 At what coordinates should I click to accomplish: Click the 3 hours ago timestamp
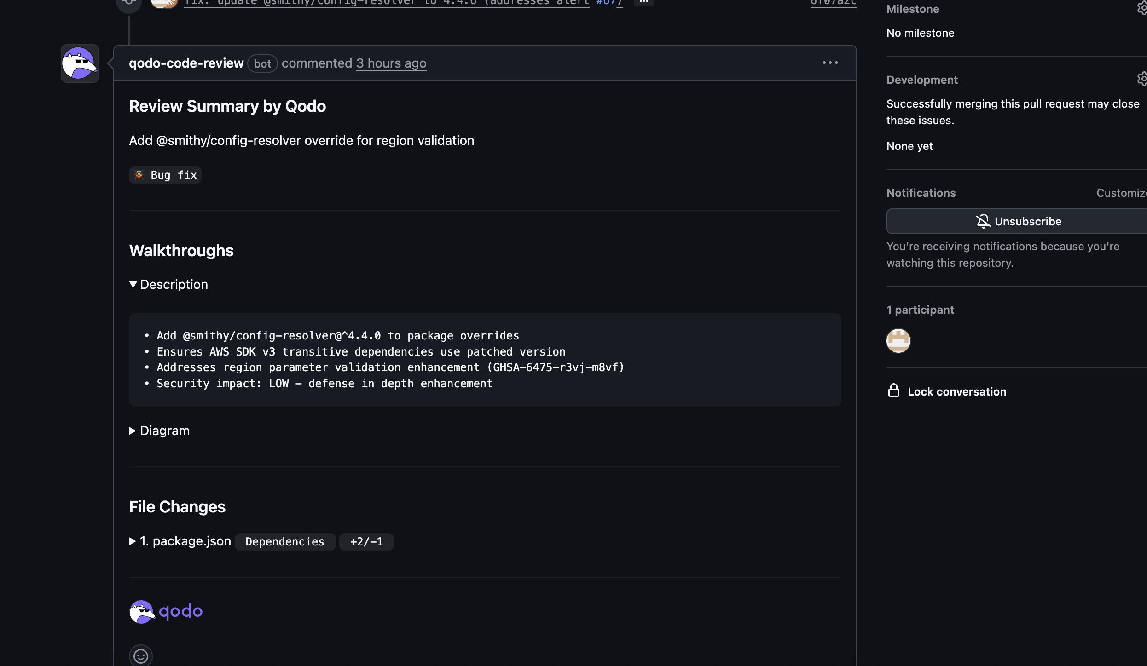pos(391,63)
